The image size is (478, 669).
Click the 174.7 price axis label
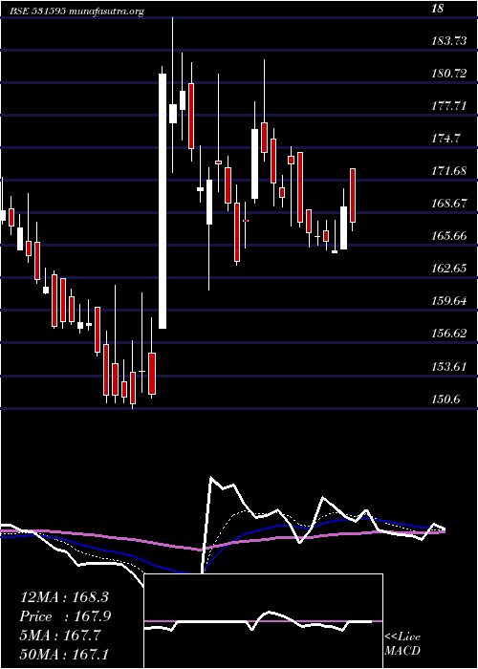446,139
